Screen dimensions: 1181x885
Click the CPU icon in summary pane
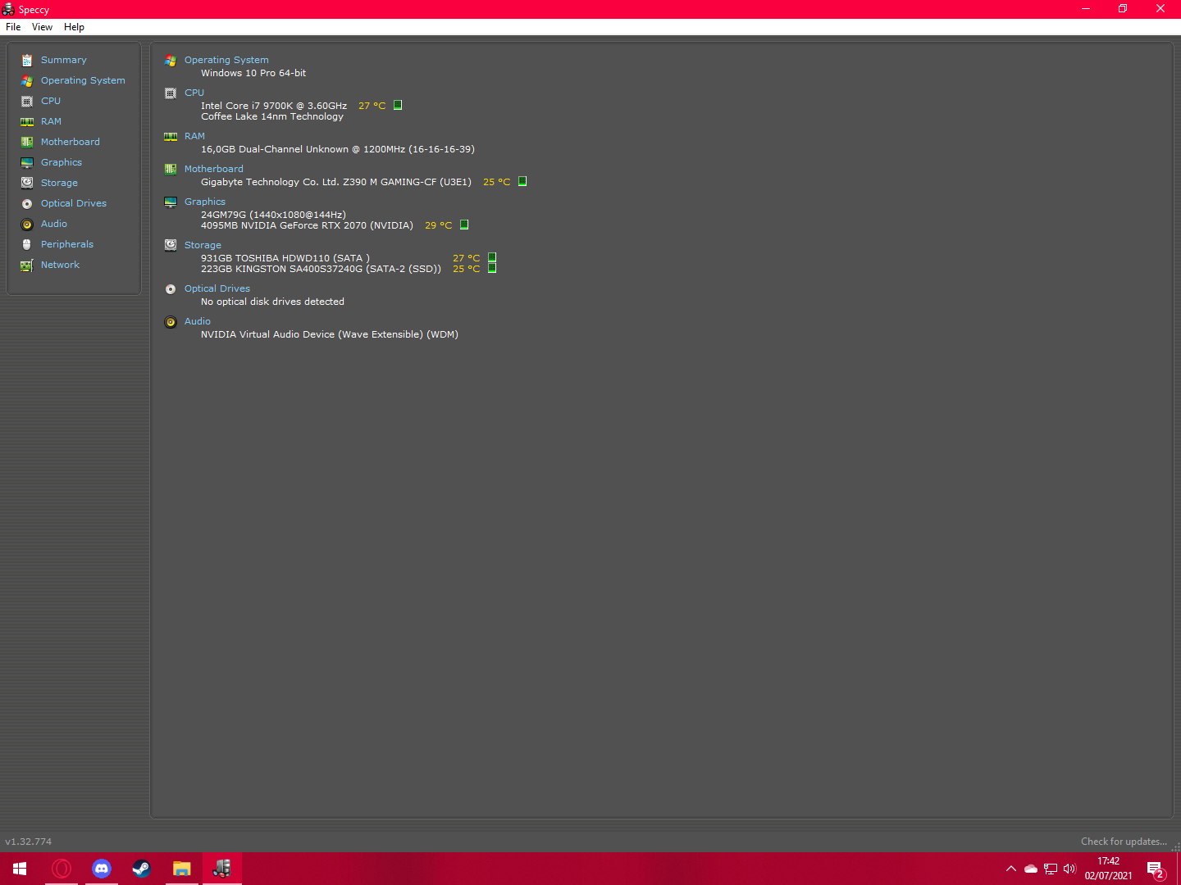click(171, 93)
